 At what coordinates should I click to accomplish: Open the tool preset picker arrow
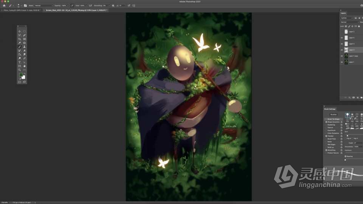pos(13,6)
